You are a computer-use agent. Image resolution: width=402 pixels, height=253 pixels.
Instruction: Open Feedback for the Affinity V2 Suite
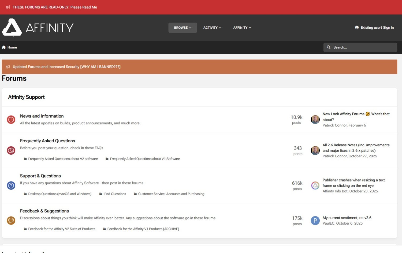click(x=62, y=229)
